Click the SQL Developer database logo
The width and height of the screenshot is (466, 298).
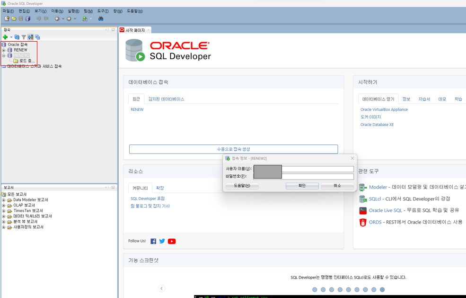click(x=135, y=50)
